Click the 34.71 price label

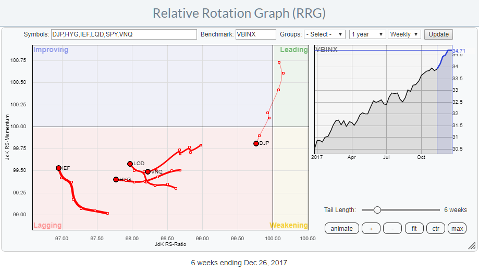pyautogui.click(x=459, y=51)
